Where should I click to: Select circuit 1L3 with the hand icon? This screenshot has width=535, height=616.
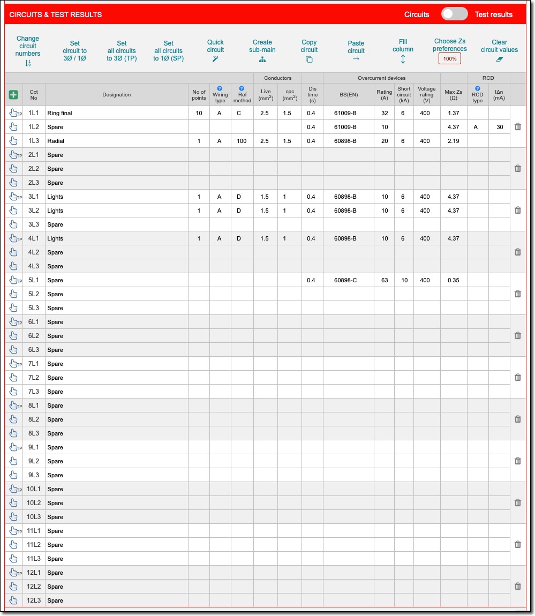coord(13,141)
